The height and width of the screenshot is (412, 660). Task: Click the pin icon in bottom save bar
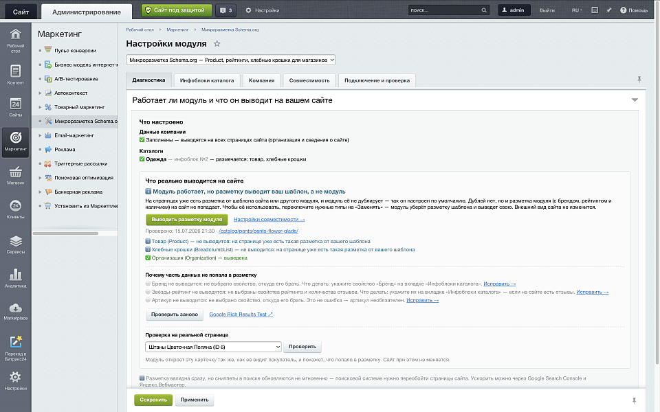(634, 400)
